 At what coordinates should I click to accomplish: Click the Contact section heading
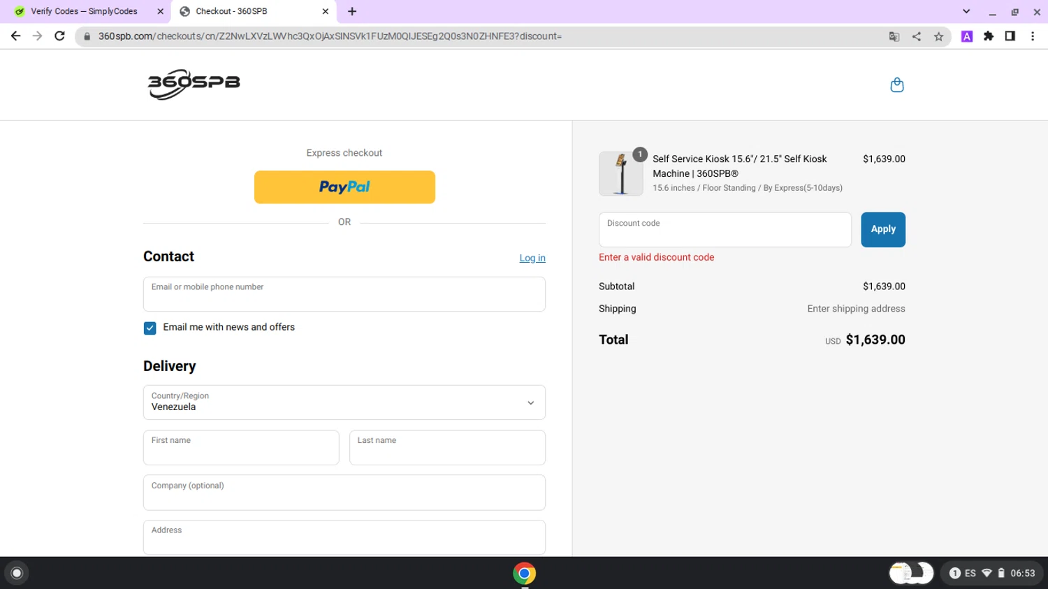tap(168, 256)
